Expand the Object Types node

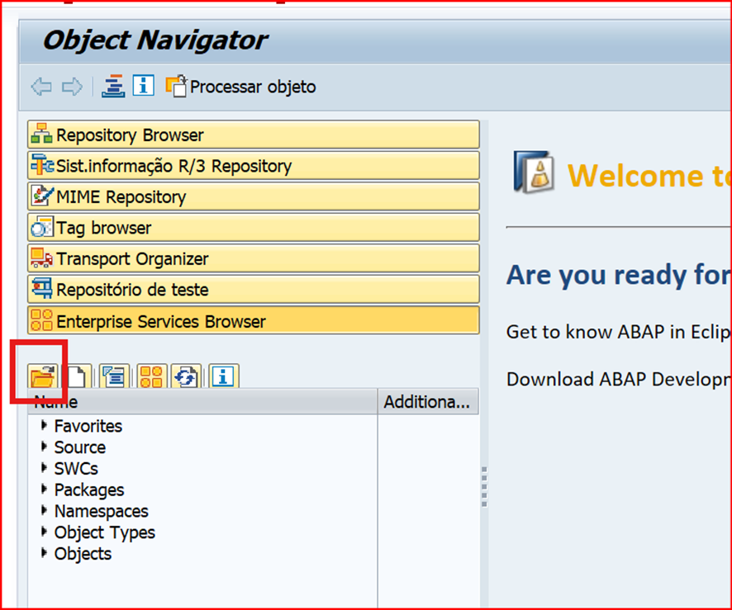(44, 532)
